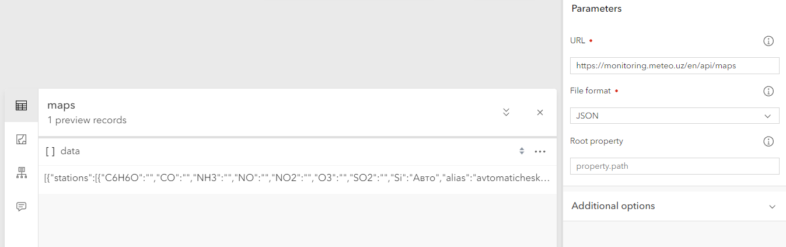
Task: Sort the data column using arrows icon
Action: (x=522, y=151)
